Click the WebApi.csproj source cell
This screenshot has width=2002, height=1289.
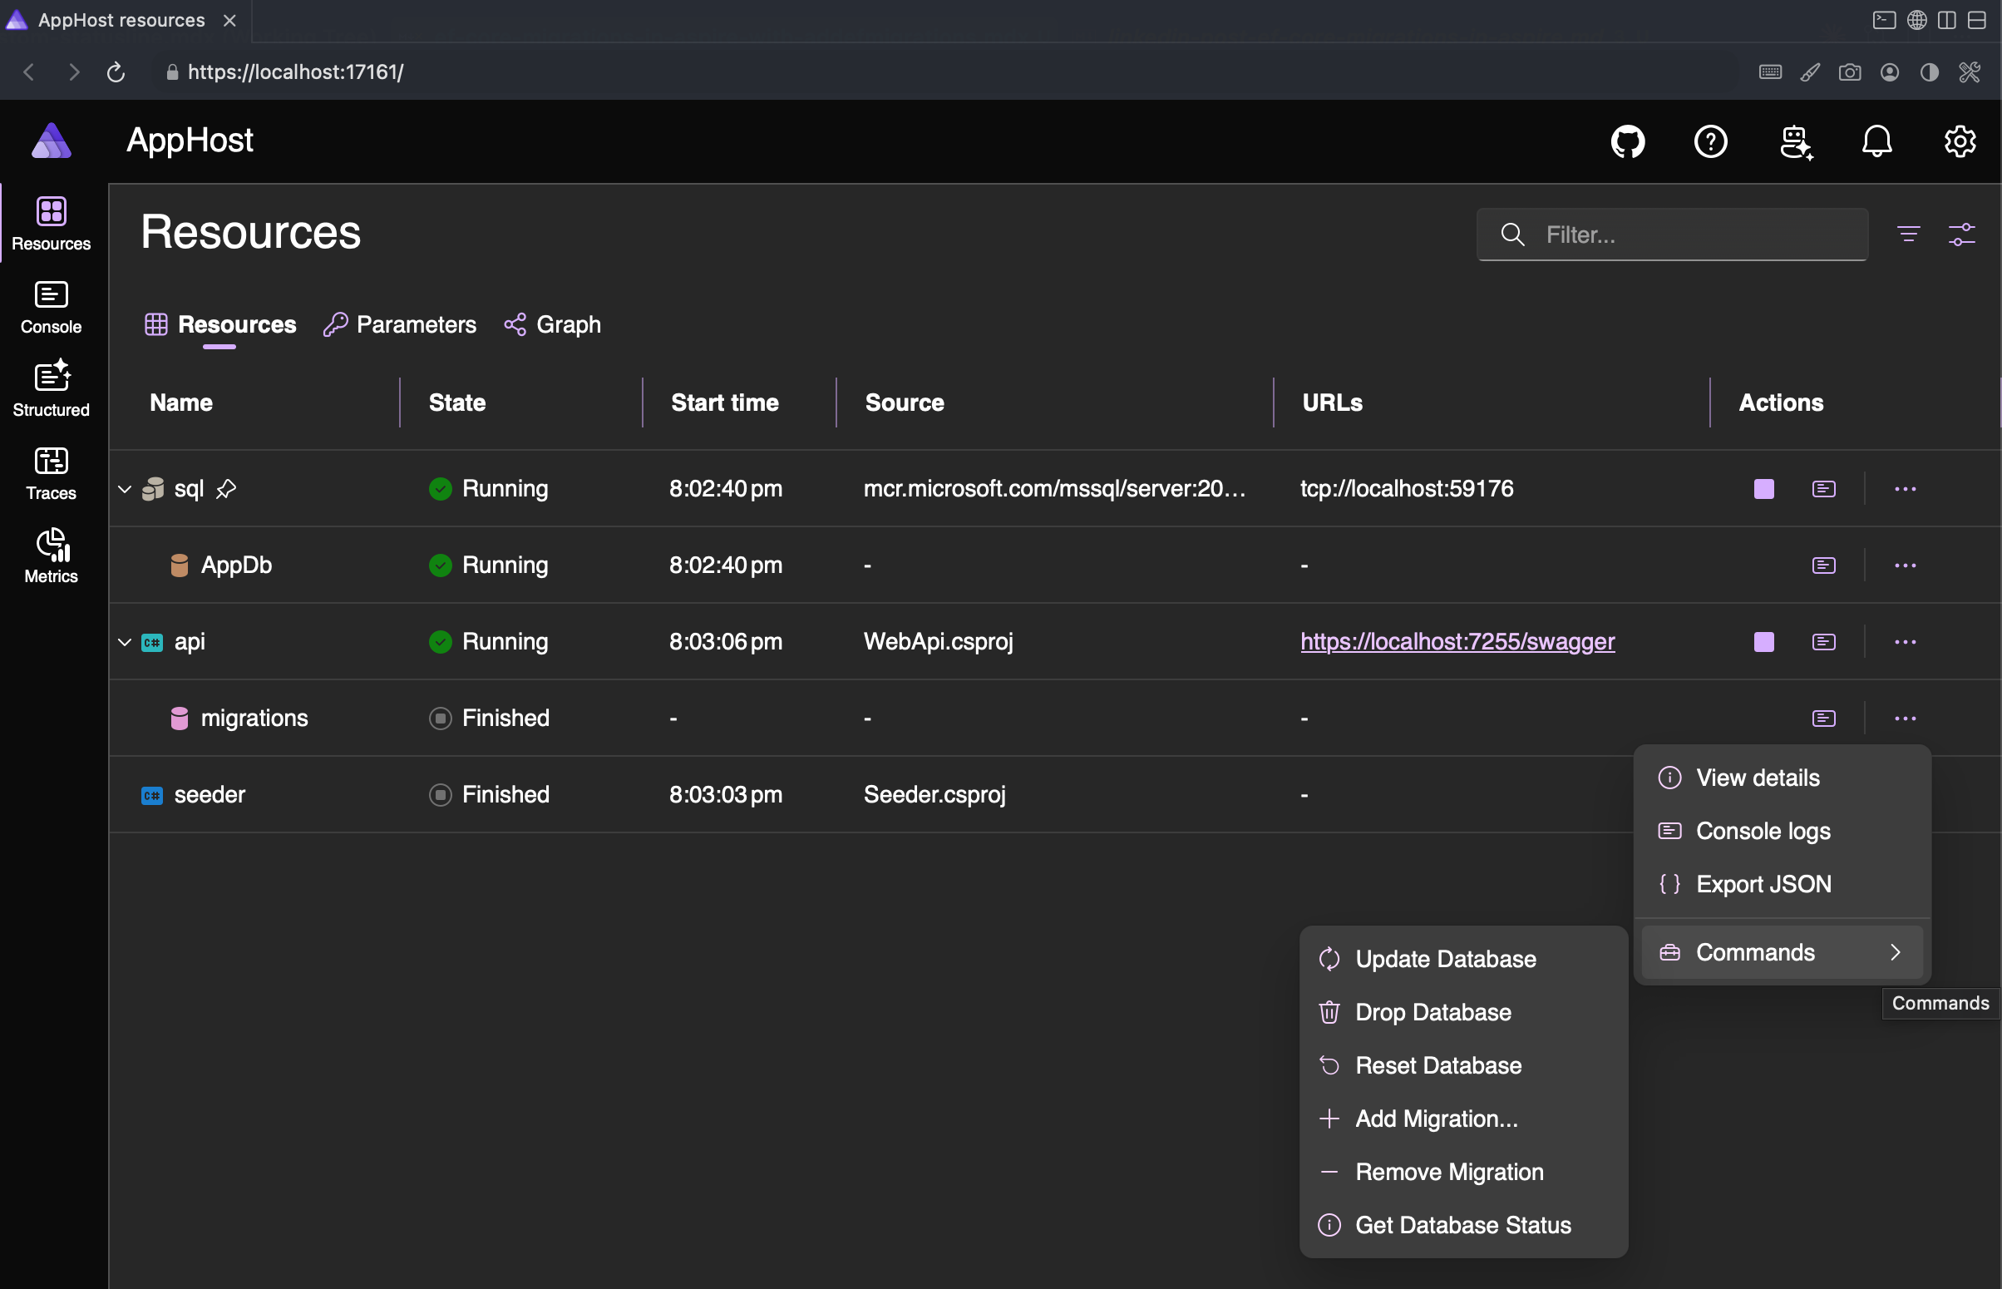click(938, 642)
